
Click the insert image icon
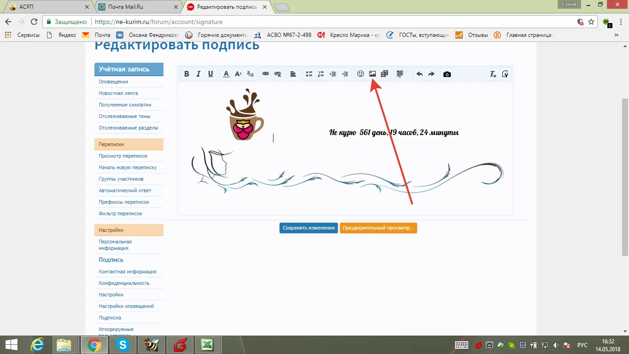click(x=373, y=74)
